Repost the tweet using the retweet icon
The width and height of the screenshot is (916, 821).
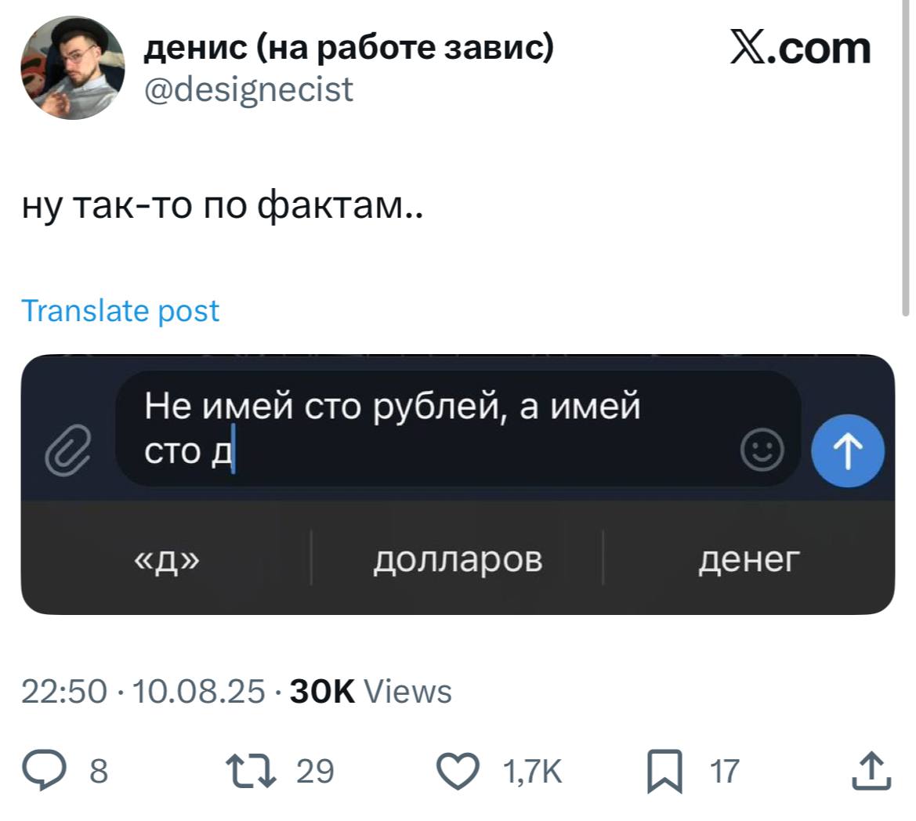250,771
